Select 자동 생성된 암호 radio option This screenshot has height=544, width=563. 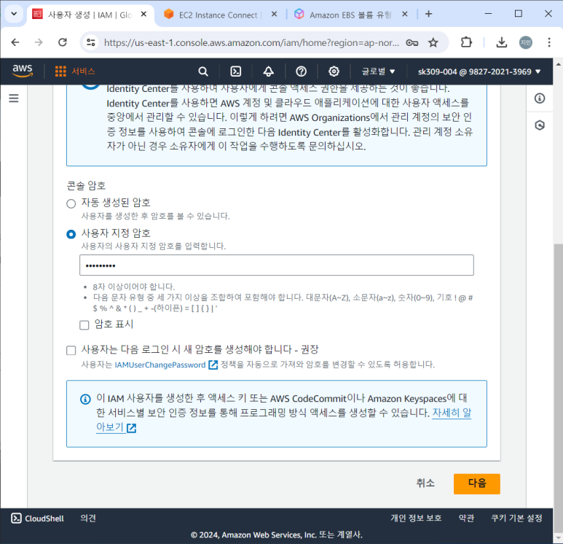71,203
